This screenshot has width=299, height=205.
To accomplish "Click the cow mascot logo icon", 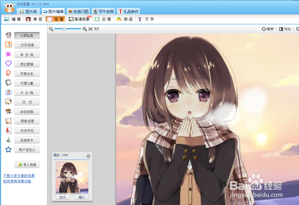I will pos(9,7).
